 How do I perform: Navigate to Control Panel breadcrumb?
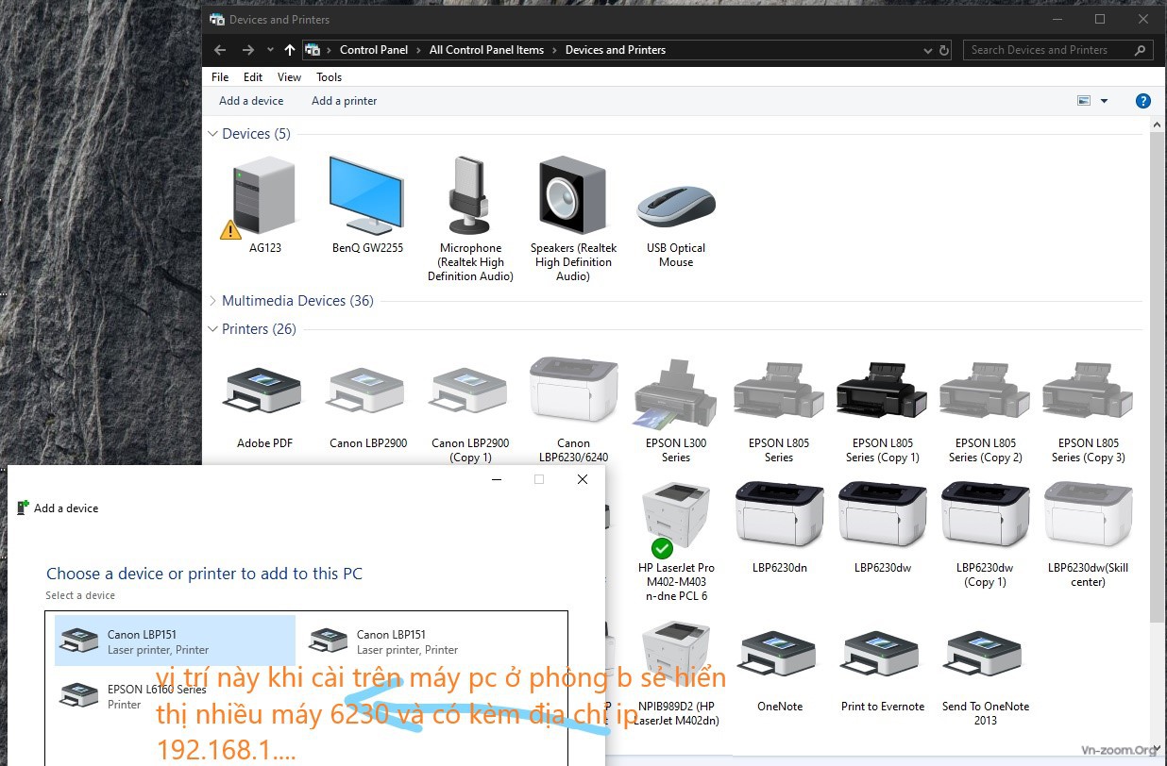tap(374, 50)
